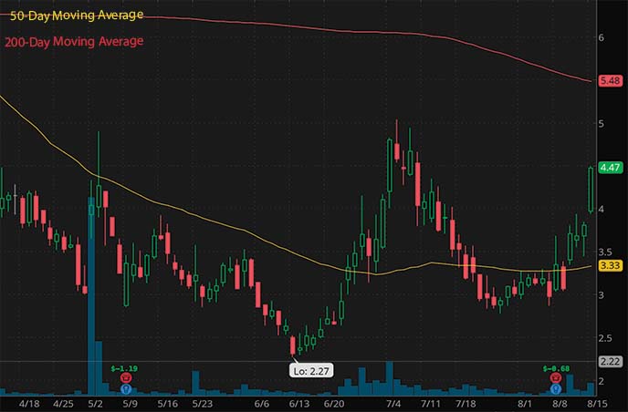
Task: Click the 6/20 date label
Action: [x=334, y=403]
